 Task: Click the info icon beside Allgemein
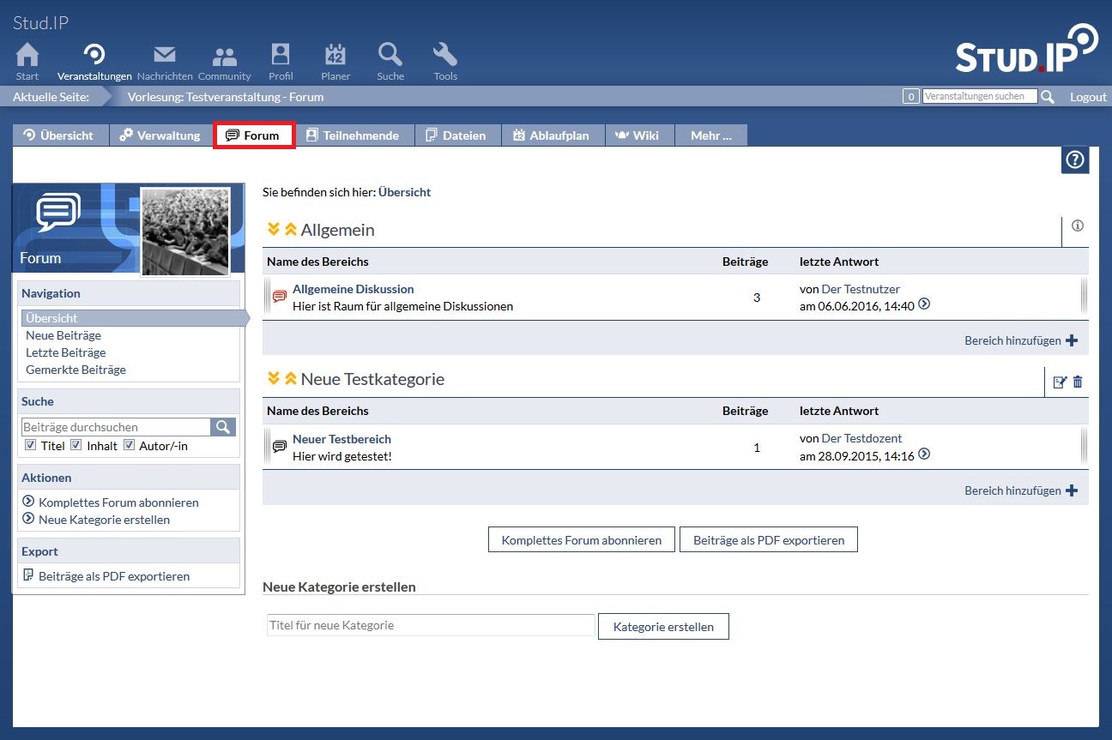point(1078,226)
